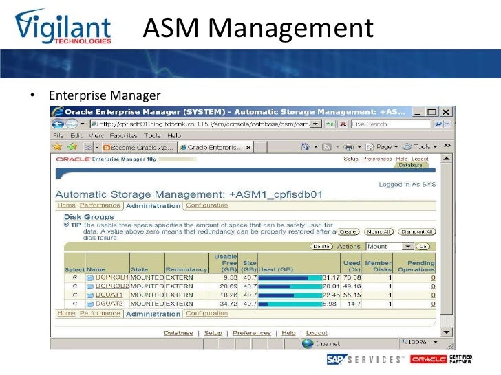
Task: Open the View menu
Action: pyautogui.click(x=96, y=136)
